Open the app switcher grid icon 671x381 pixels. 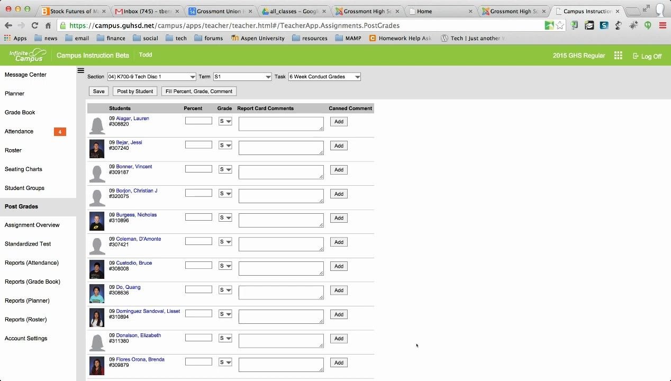pyautogui.click(x=618, y=56)
